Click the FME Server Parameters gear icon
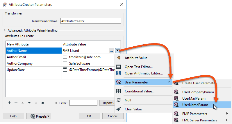This screenshot has height=124, width=232. 176,120
